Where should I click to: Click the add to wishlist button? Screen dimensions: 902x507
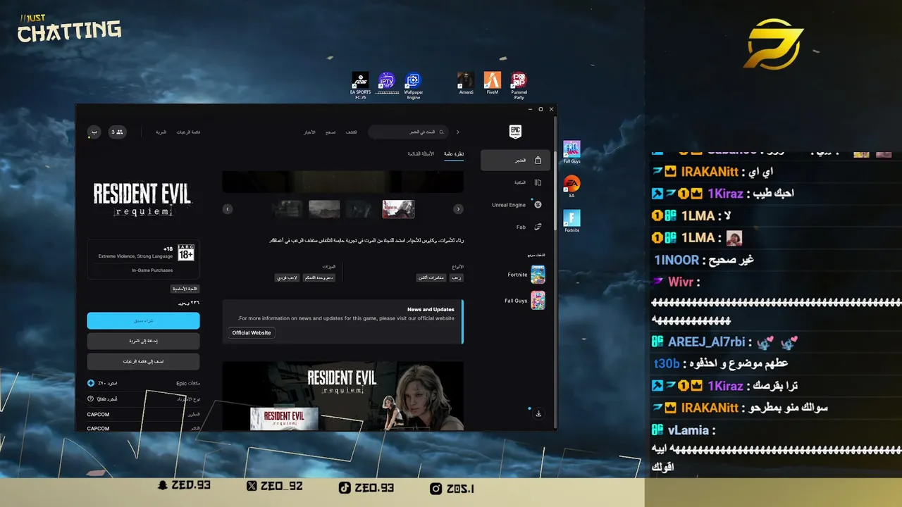pos(143,361)
